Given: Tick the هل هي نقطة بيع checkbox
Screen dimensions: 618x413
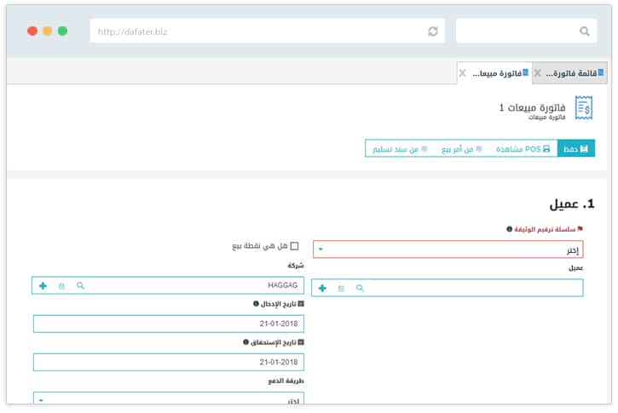Looking at the screenshot, I should click(x=295, y=246).
